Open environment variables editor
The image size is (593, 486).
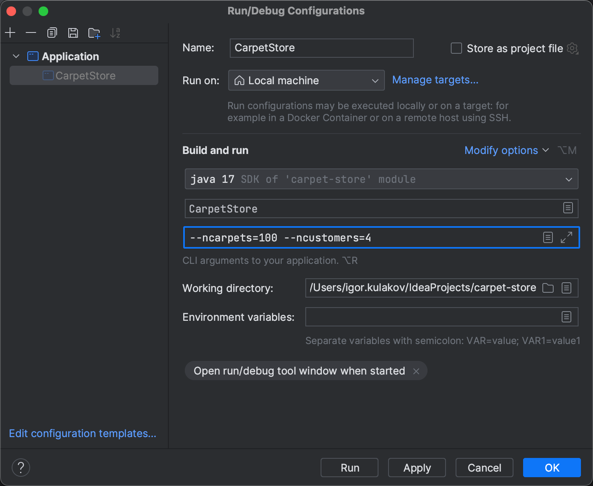coord(566,317)
